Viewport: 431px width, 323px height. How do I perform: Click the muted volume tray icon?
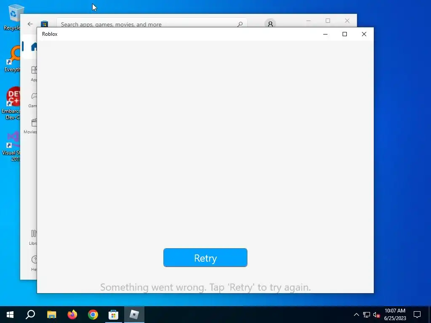[376, 315]
